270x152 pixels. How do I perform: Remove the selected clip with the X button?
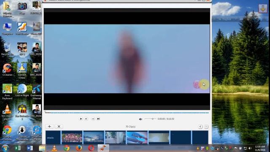[59, 127]
